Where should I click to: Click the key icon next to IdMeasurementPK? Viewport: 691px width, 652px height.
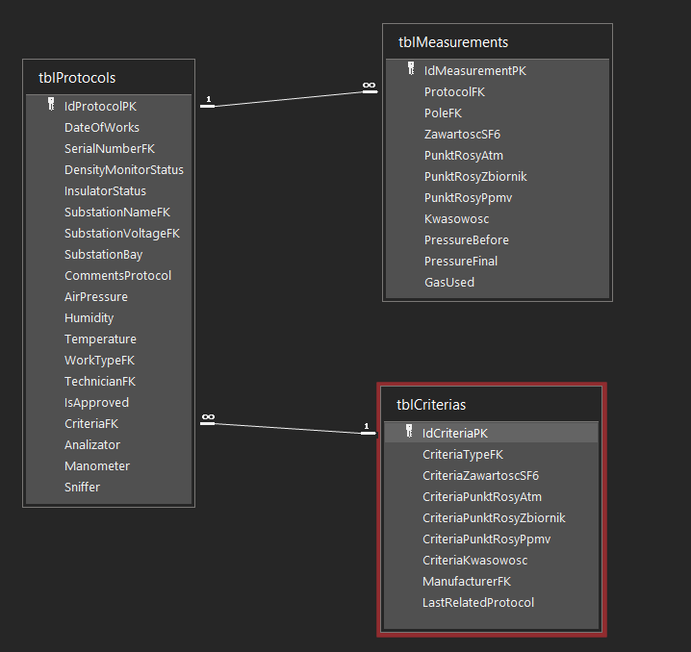411,68
